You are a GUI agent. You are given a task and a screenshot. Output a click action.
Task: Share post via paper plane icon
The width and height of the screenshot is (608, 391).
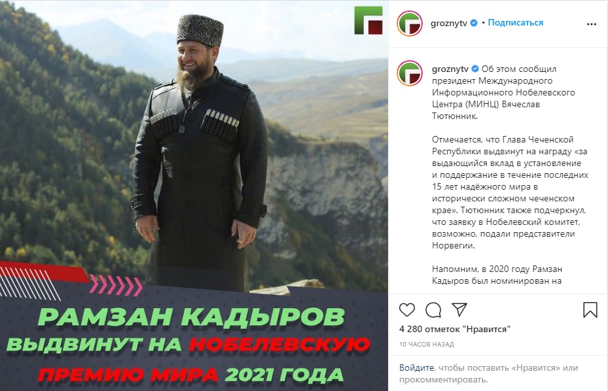tap(459, 310)
